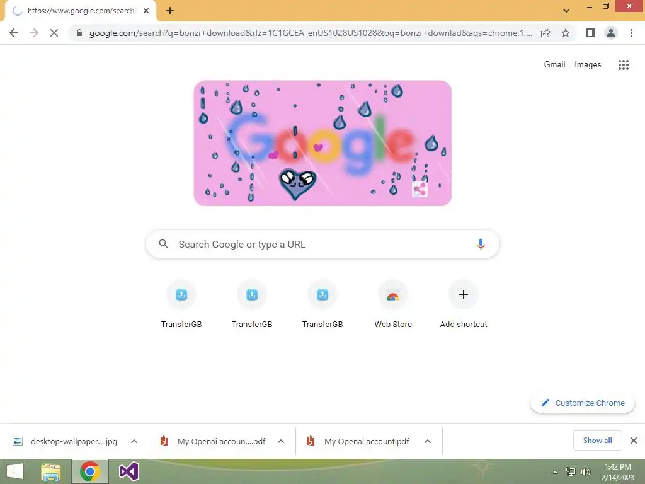This screenshot has height=484, width=645.
Task: Add a new shortcut tile
Action: click(x=464, y=304)
